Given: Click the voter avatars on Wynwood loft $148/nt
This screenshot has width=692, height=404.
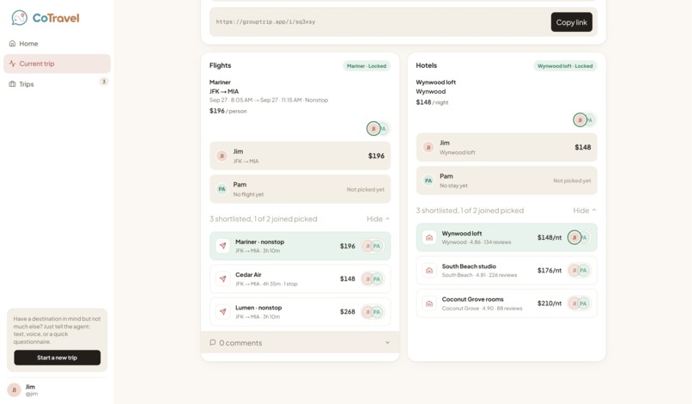Looking at the screenshot, I should (x=579, y=237).
